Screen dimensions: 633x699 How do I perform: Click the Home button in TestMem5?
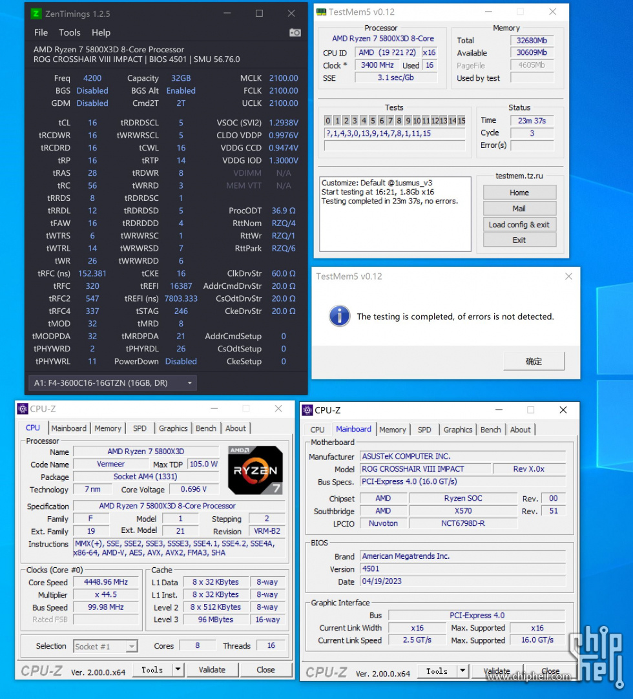[x=519, y=193]
